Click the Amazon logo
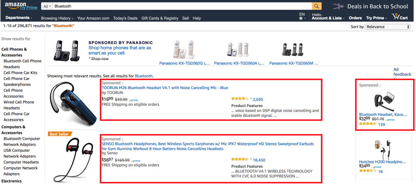 (x=15, y=5)
